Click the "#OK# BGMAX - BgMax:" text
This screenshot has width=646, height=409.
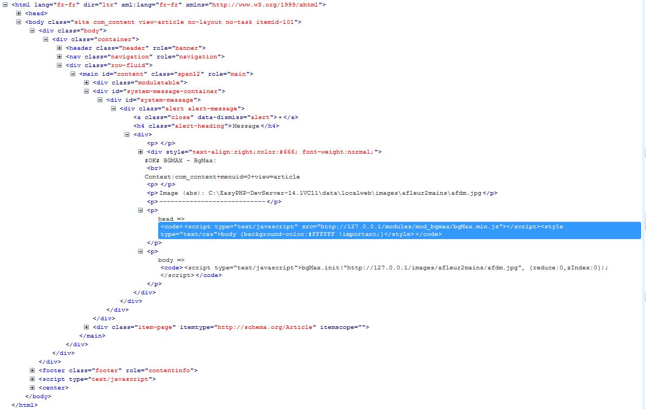(x=180, y=161)
